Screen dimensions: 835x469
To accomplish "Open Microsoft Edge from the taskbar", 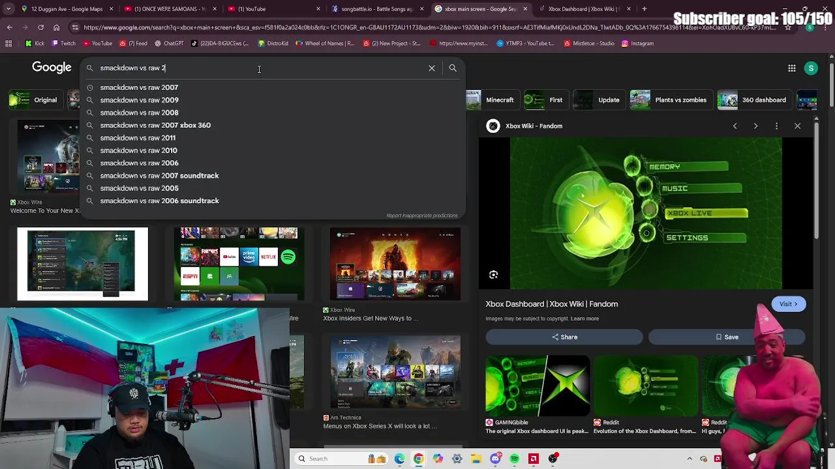I will 399,459.
